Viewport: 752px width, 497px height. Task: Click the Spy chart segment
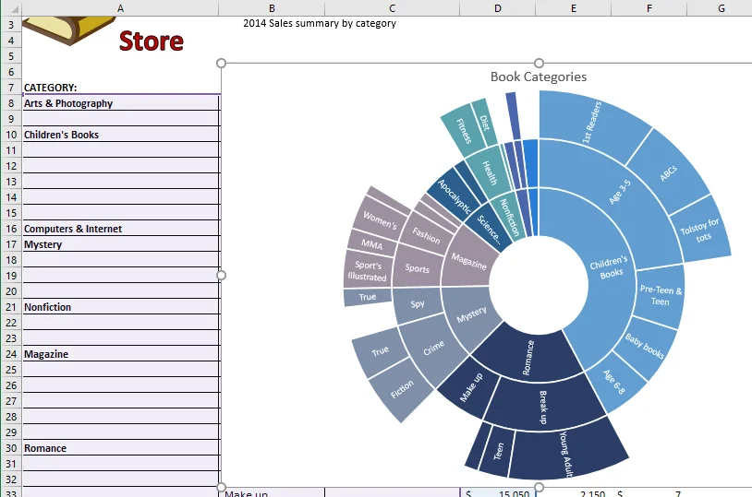coord(418,304)
